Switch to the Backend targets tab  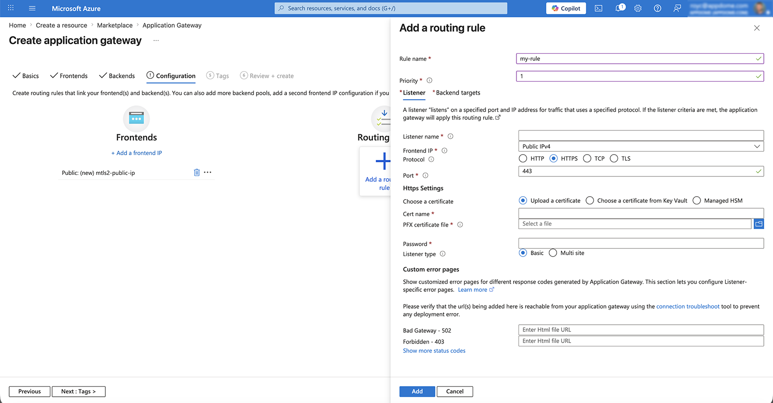(458, 93)
